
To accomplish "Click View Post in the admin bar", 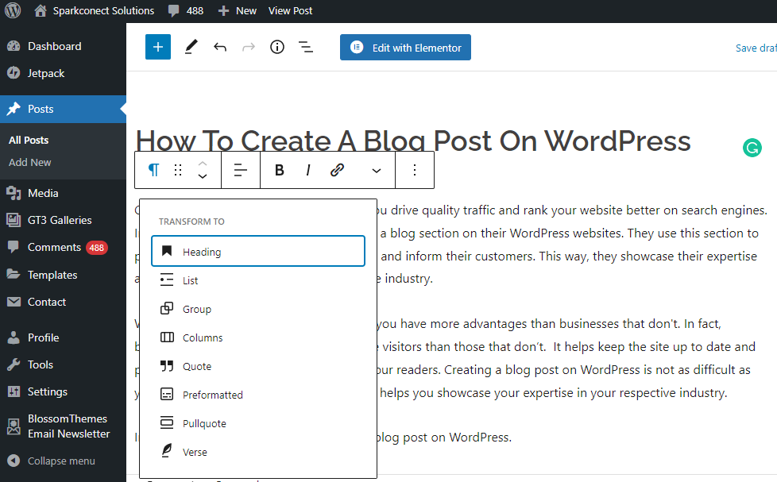I will click(291, 11).
